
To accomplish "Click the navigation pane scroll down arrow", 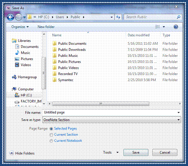I will 44,104.
